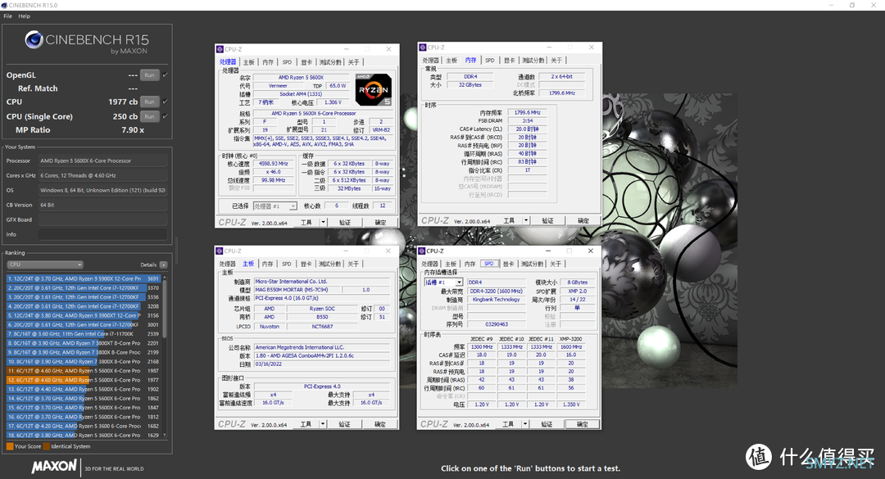Viewport: 885px width, 479px height.
Task: Switch to 关于 tab in SPD CPU-Z window
Action: point(556,264)
